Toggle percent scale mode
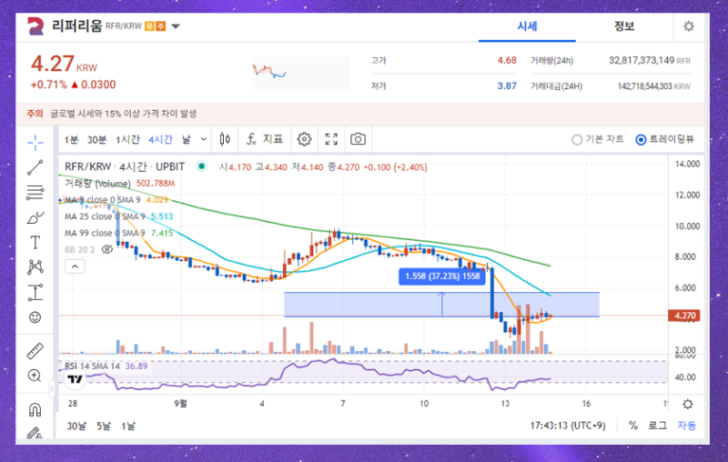The width and height of the screenshot is (728, 462). (632, 426)
